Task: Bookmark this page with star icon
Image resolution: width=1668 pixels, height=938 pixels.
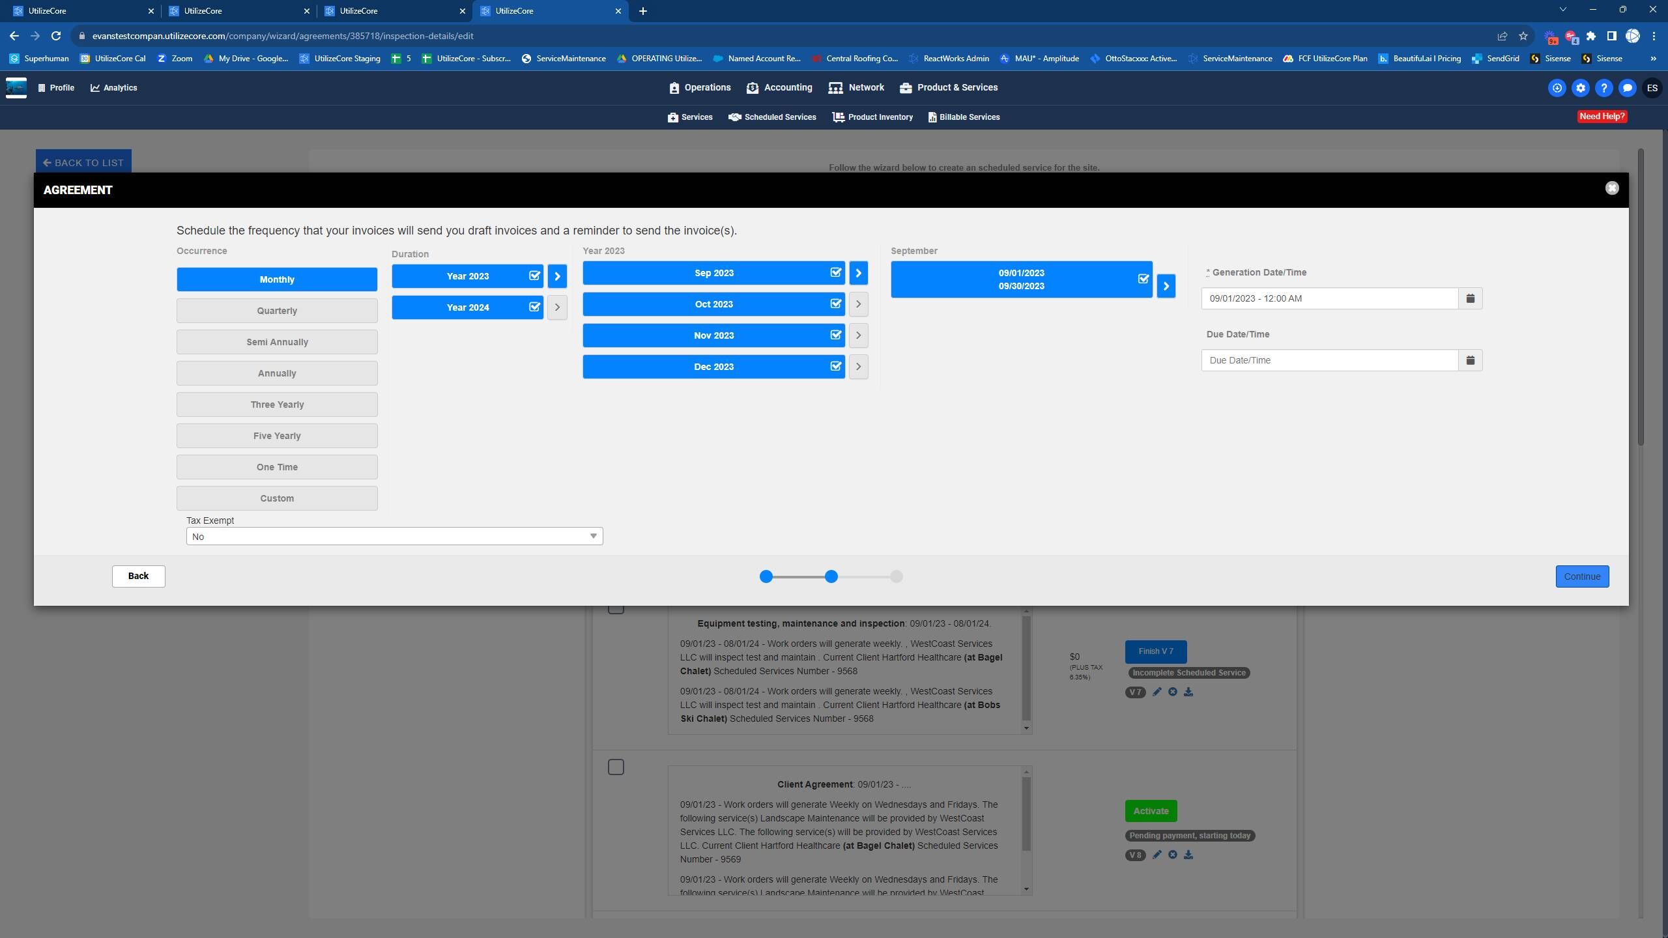Action: pyautogui.click(x=1523, y=36)
